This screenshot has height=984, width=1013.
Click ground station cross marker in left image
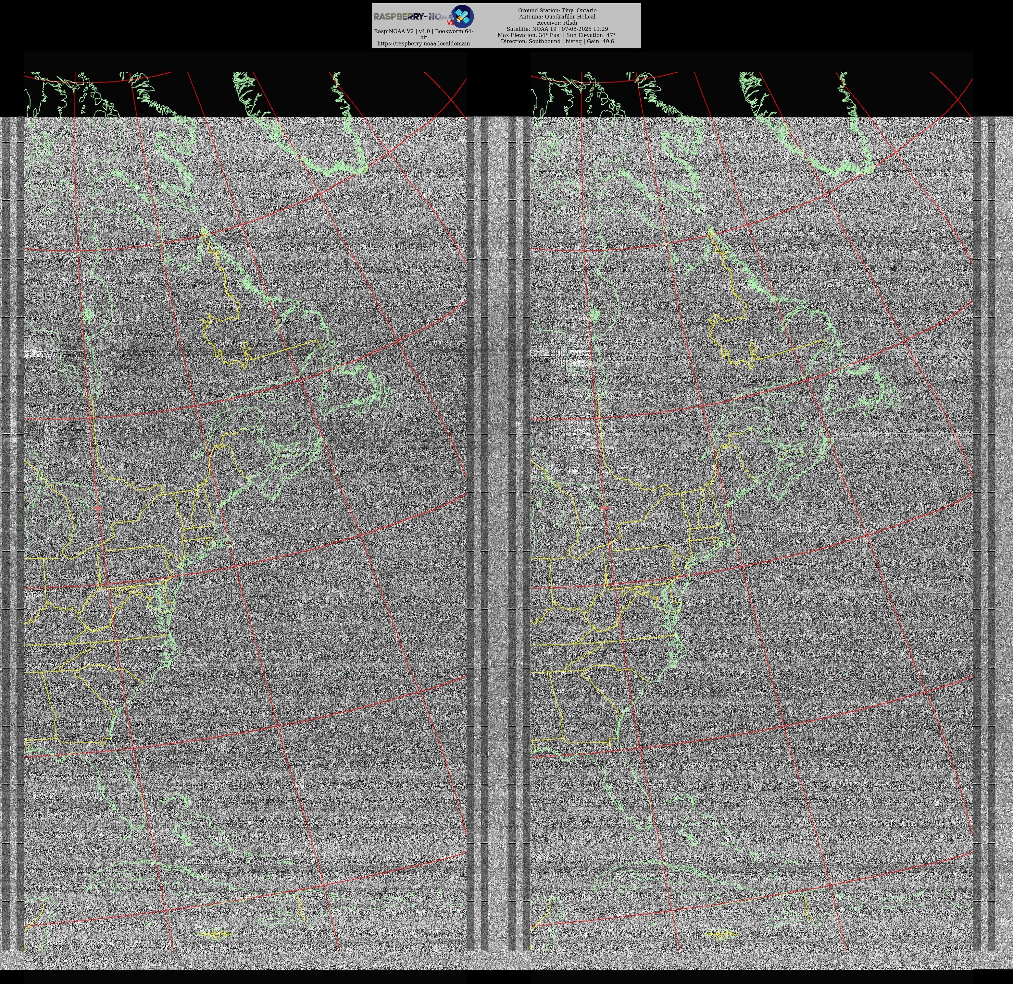99,508
